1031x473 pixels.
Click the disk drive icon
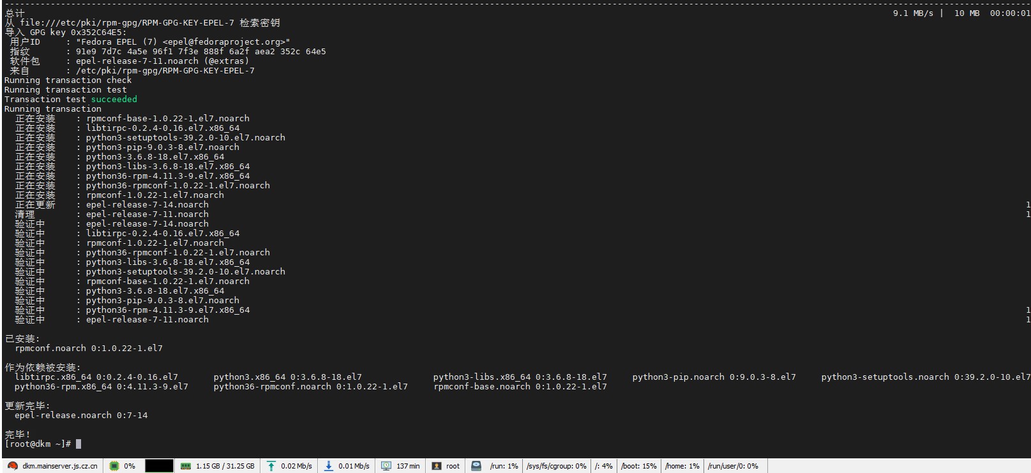(476, 466)
